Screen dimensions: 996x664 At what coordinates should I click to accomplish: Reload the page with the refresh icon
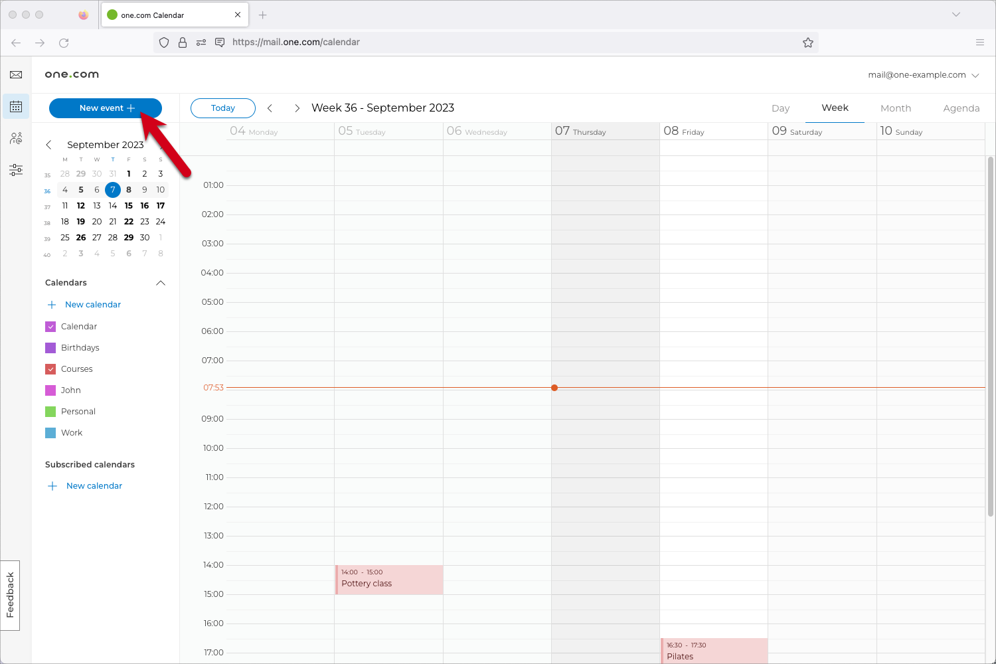(64, 42)
